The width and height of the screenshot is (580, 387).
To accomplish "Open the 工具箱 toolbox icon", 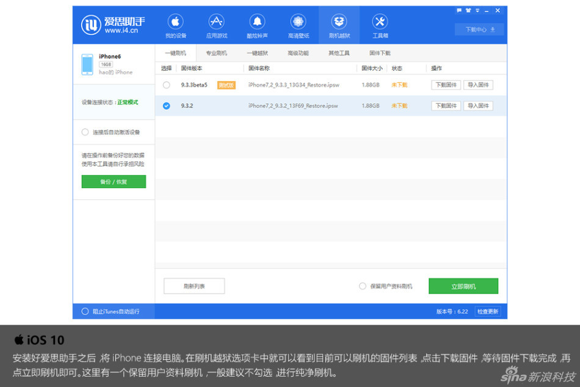I will pos(380,24).
